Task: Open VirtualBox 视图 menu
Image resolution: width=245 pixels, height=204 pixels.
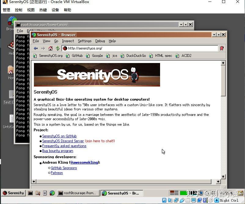Action: 31,10
